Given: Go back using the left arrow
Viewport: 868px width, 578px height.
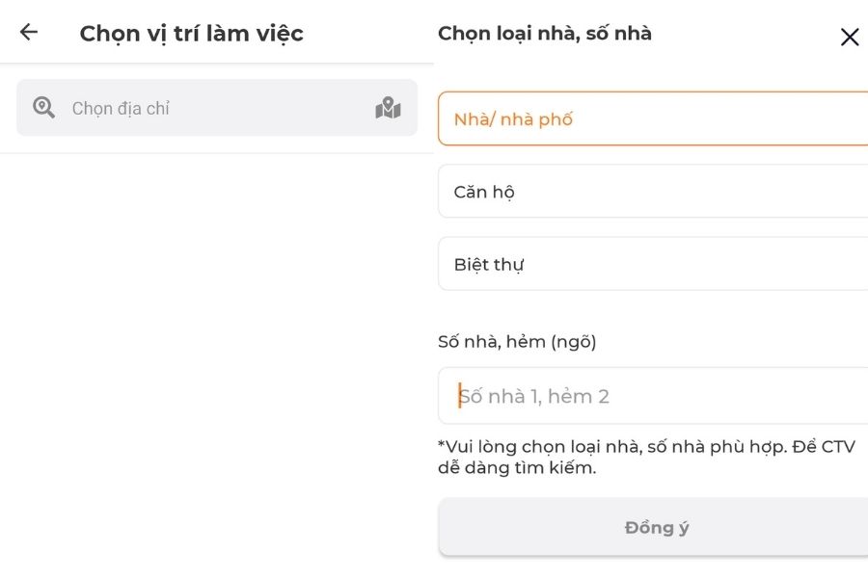Looking at the screenshot, I should [29, 32].
